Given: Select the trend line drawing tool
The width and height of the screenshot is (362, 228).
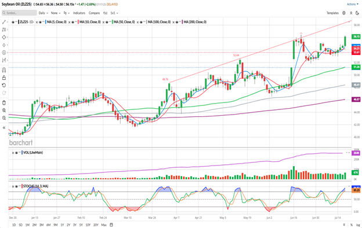Looking at the screenshot, I should click(x=3, y=22).
